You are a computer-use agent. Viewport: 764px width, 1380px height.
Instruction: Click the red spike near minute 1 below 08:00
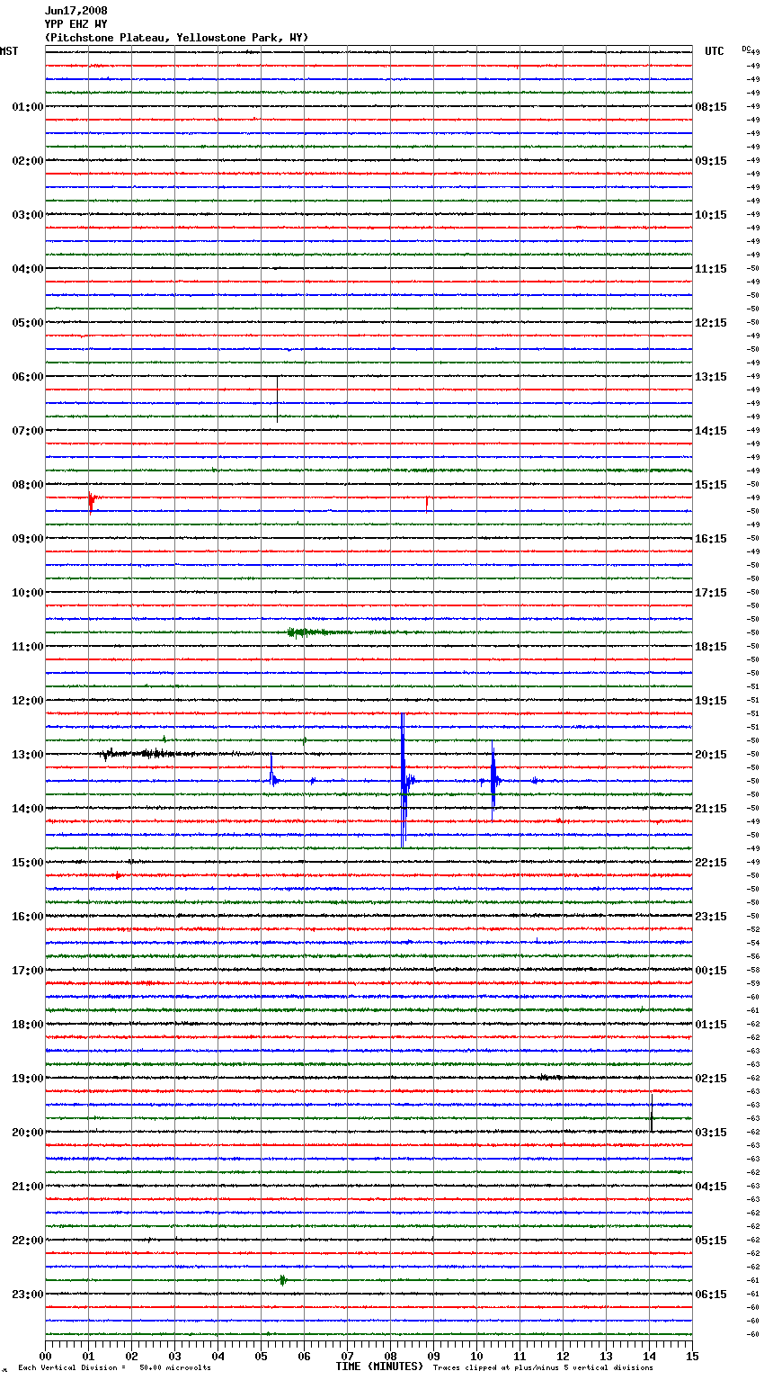(91, 501)
